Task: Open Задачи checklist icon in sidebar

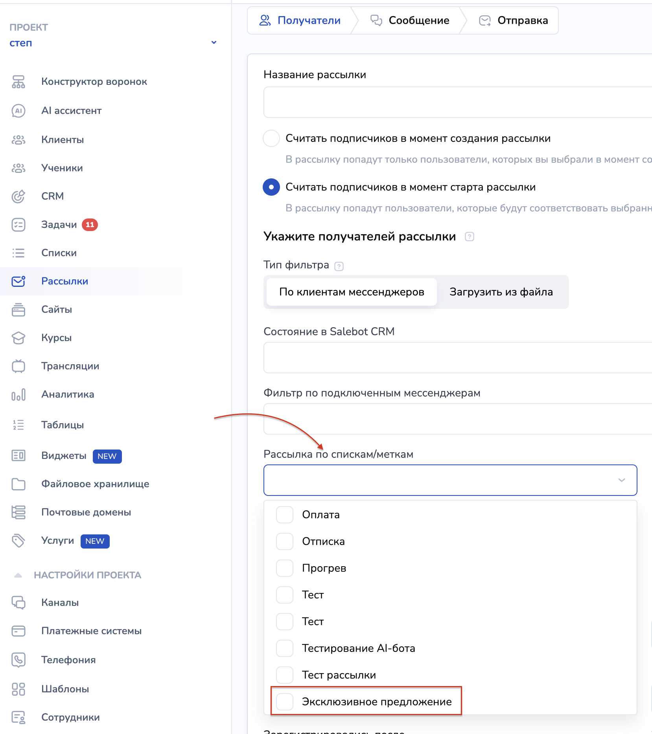Action: click(x=18, y=225)
